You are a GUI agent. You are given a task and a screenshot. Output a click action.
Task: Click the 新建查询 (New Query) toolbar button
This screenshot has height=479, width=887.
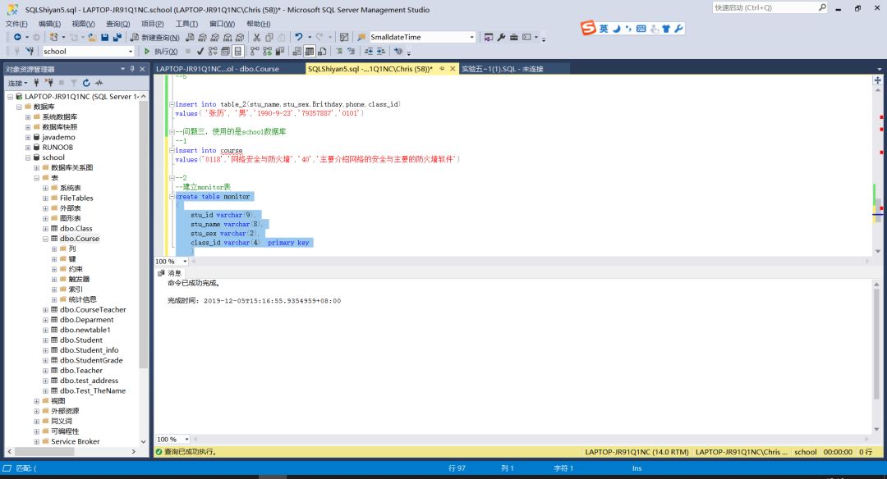point(154,38)
